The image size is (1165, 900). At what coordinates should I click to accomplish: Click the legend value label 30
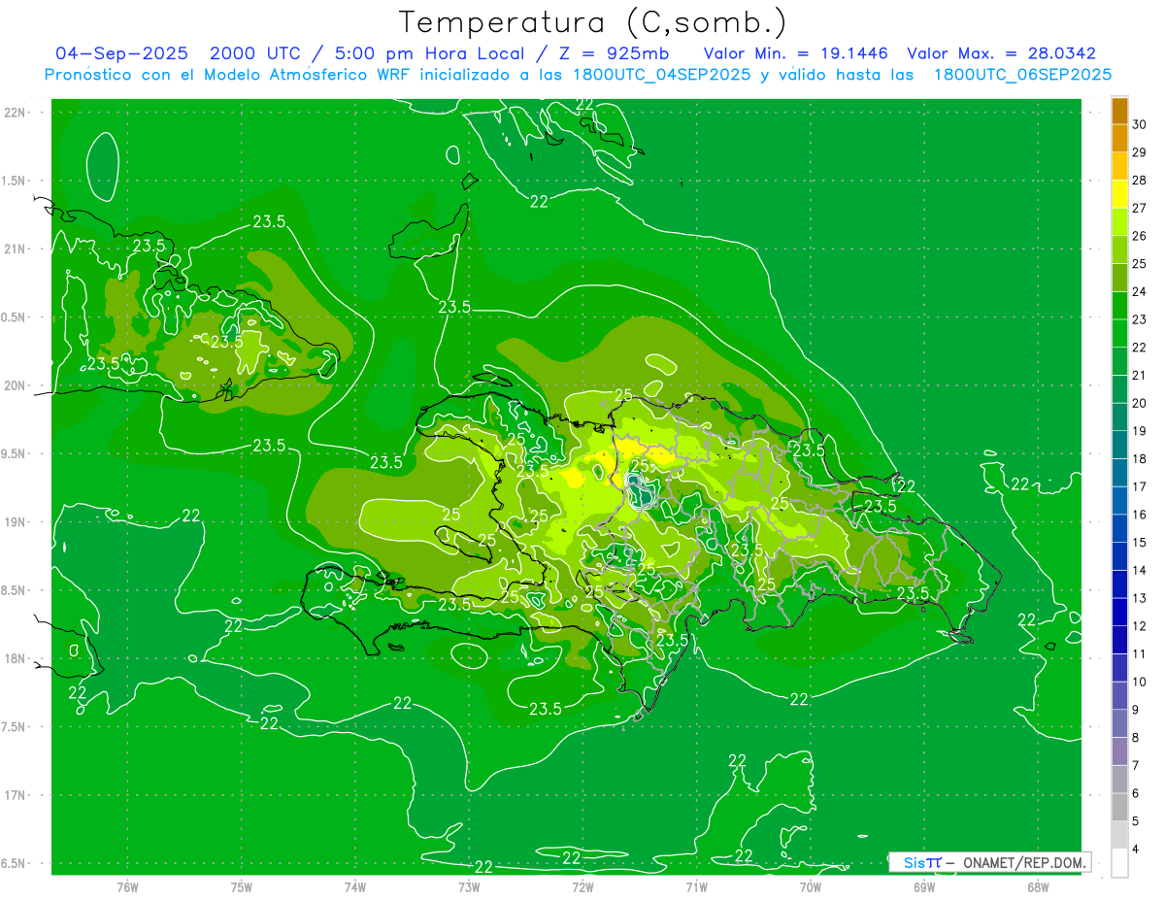(1140, 124)
